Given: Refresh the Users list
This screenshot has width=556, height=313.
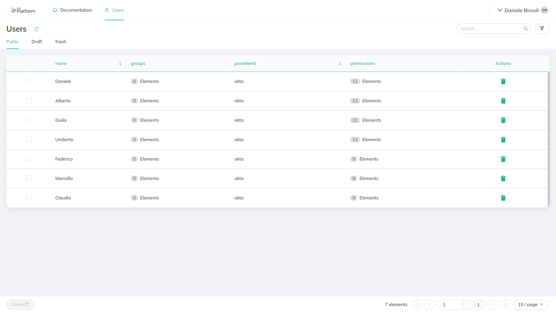Looking at the screenshot, I should point(37,29).
